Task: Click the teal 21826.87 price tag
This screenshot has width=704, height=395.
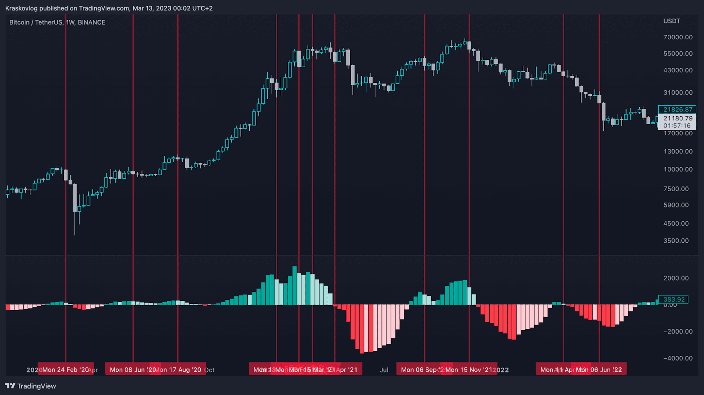Action: (x=677, y=110)
